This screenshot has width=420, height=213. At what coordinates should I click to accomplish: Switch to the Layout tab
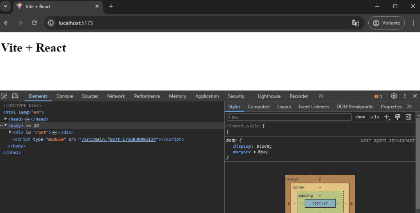click(284, 106)
